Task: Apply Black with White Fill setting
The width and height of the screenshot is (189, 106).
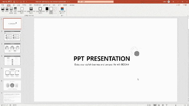Action: coord(40,10)
